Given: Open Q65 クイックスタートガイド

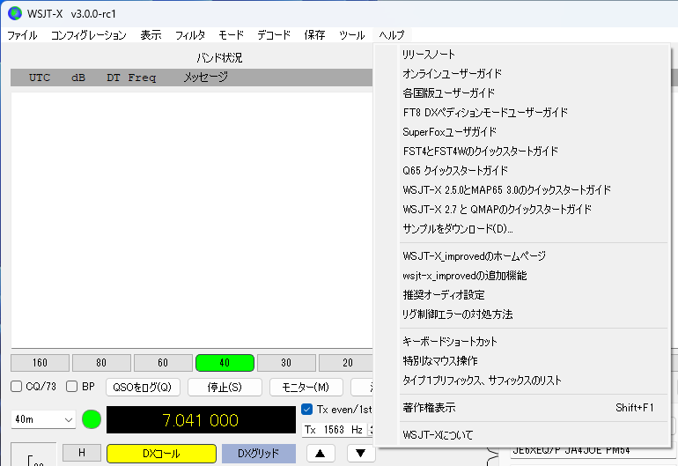Looking at the screenshot, I should (x=522, y=171).
